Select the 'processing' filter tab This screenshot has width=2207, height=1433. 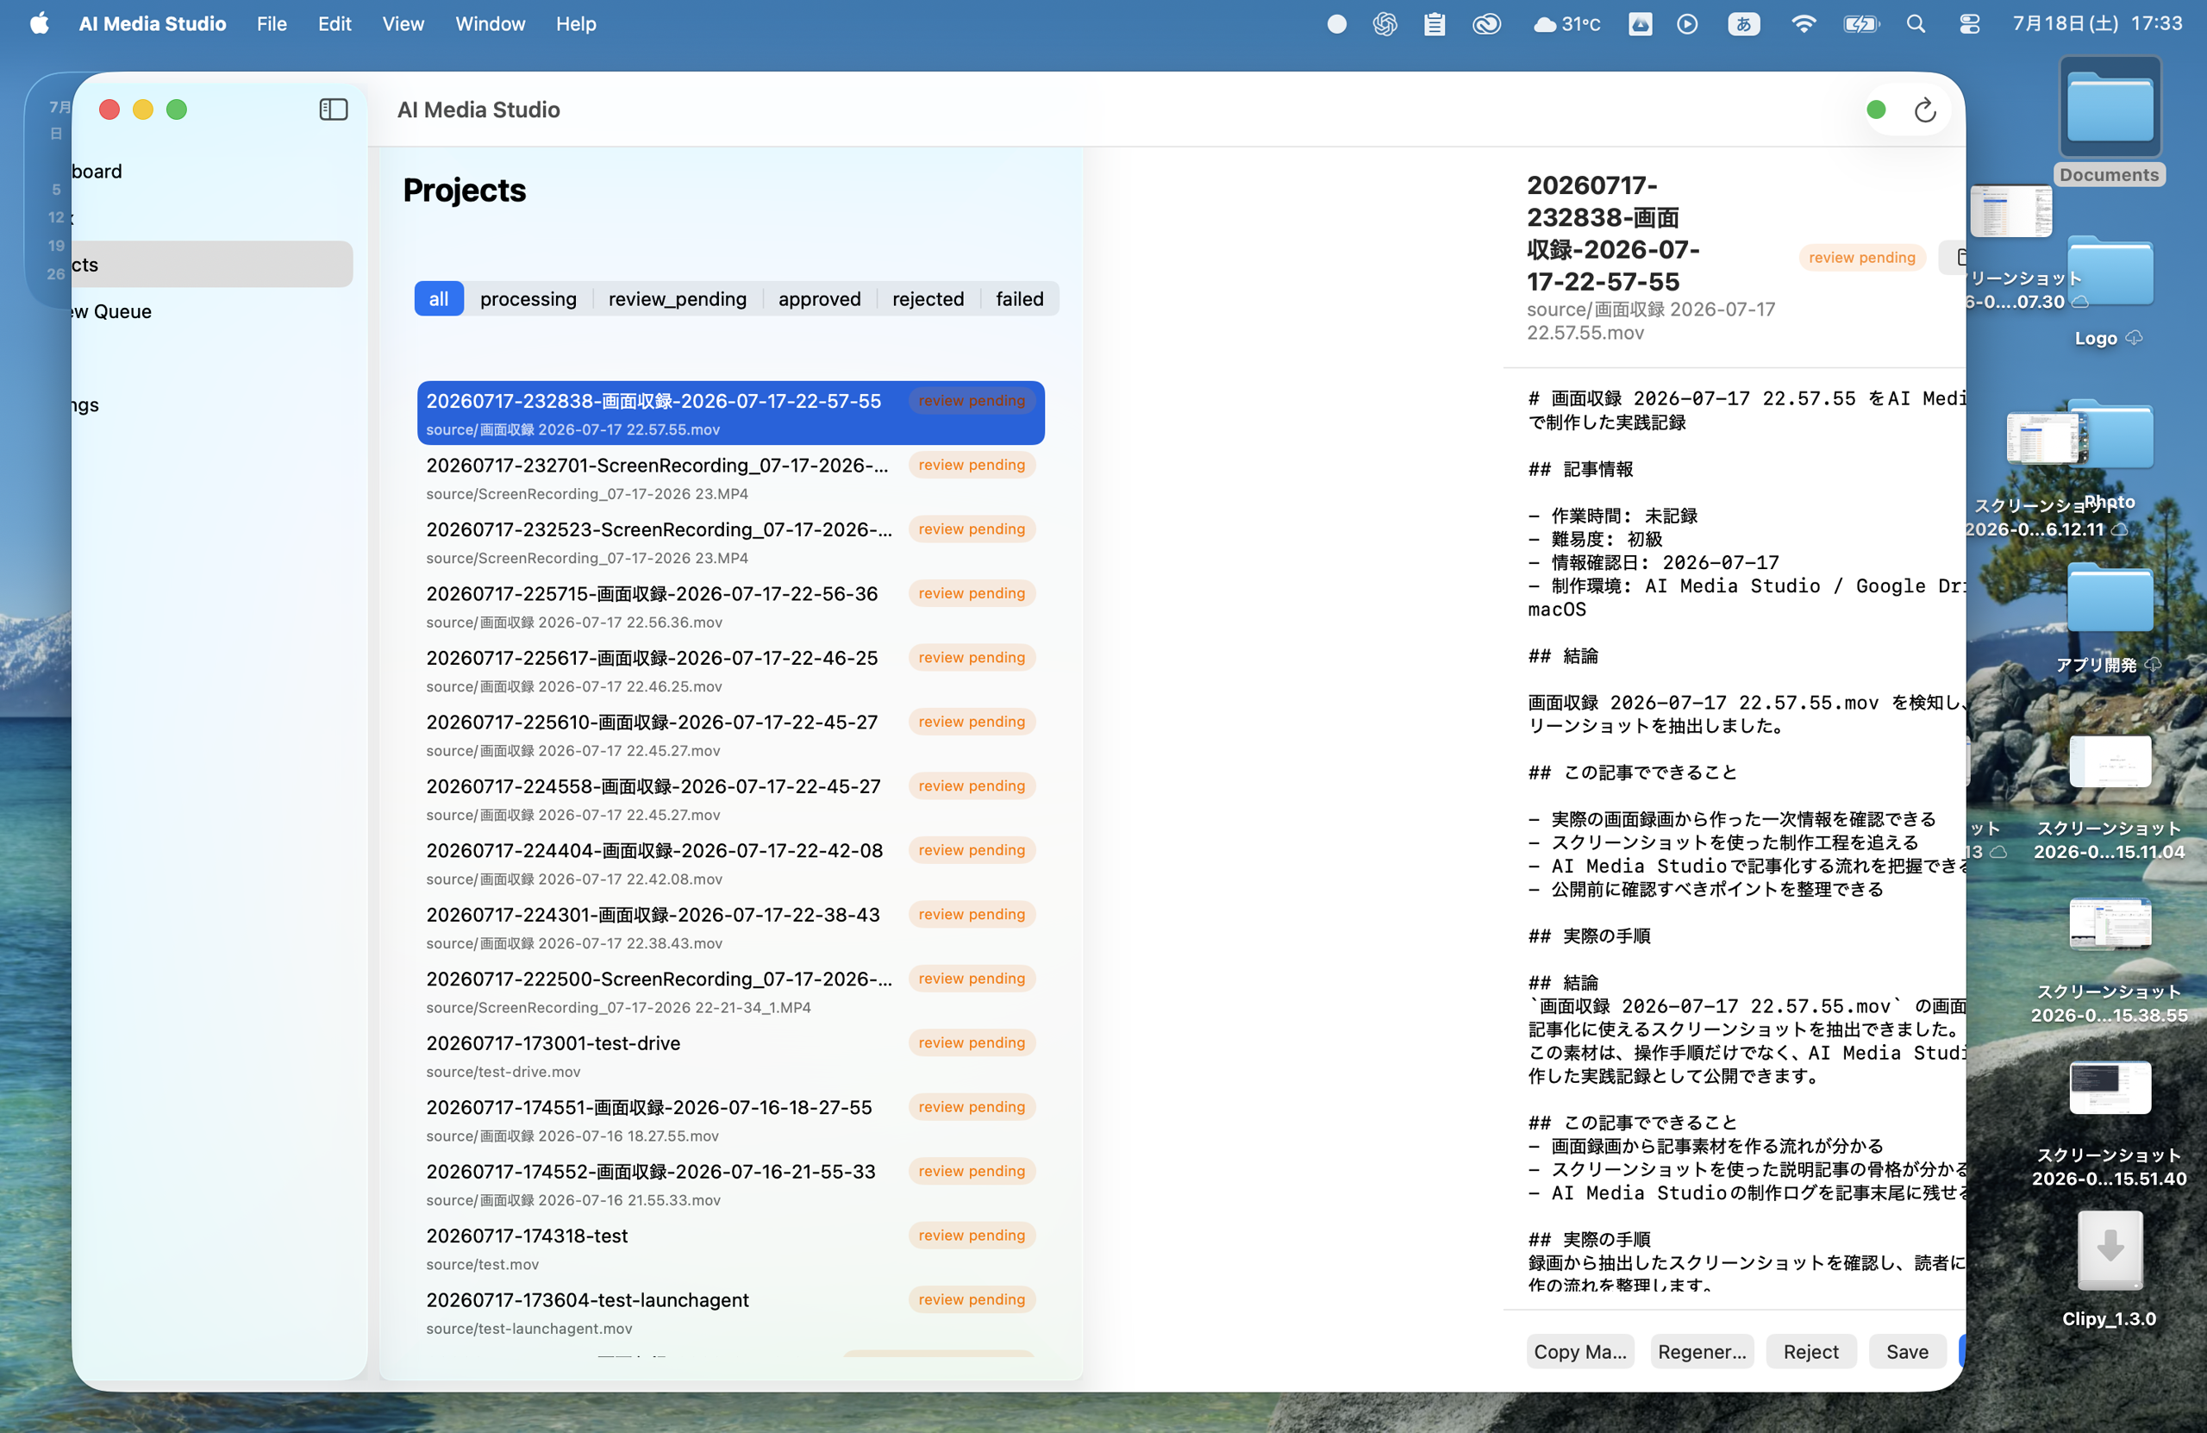click(528, 298)
